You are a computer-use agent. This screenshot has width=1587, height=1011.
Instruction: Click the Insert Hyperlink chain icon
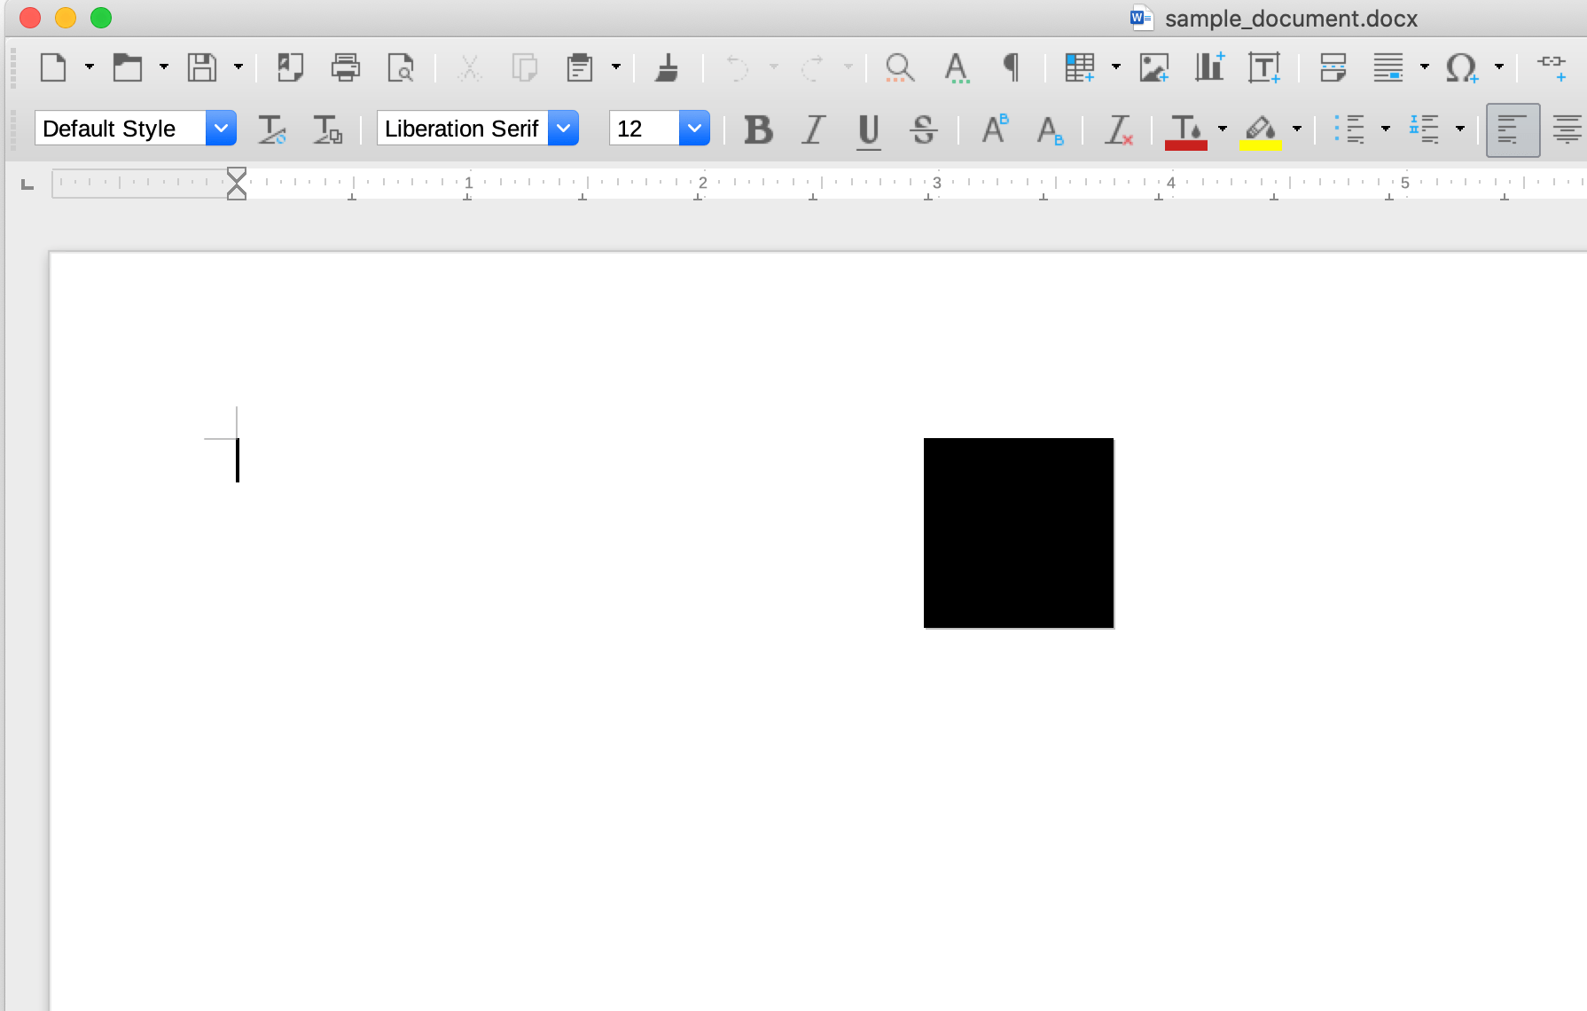pyautogui.click(x=1552, y=67)
